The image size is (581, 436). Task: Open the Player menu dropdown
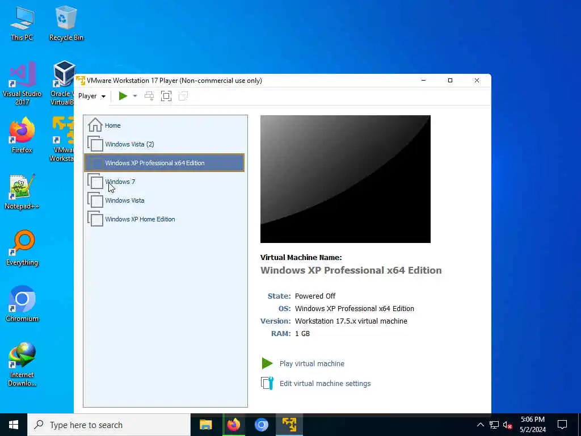point(91,96)
